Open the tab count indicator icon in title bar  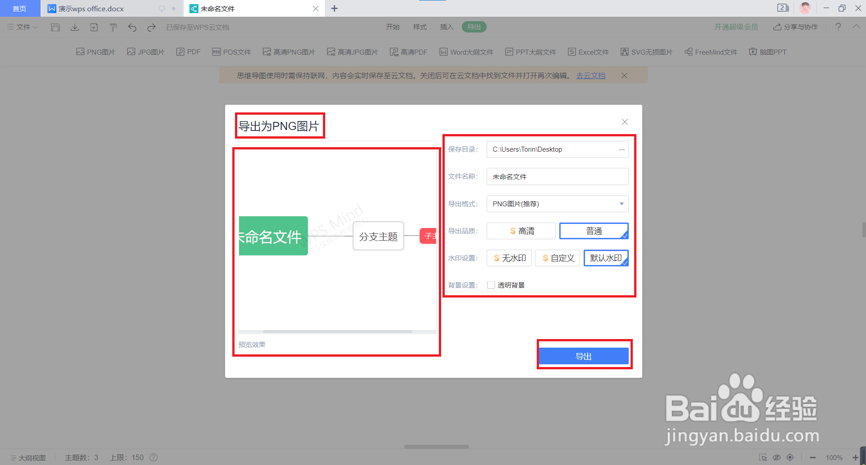[x=783, y=8]
